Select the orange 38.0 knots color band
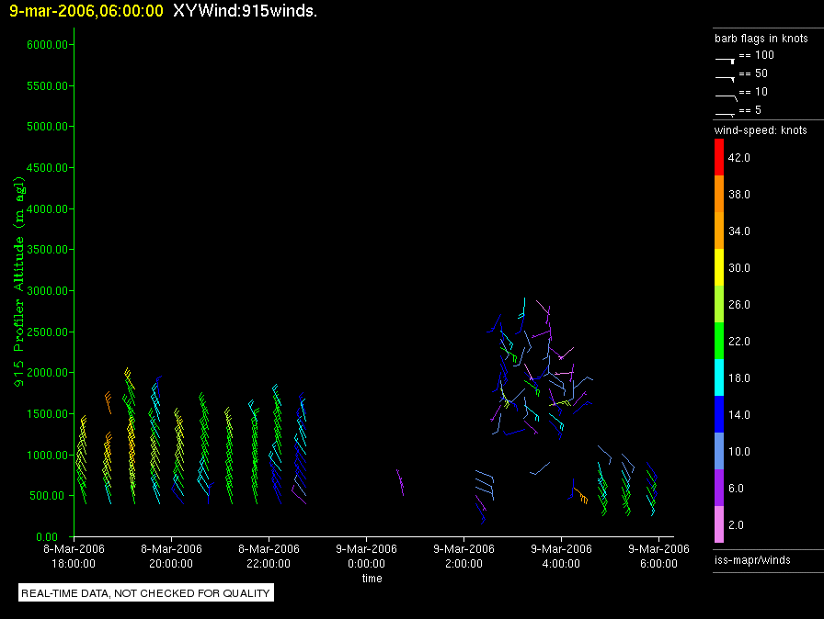 click(x=719, y=194)
